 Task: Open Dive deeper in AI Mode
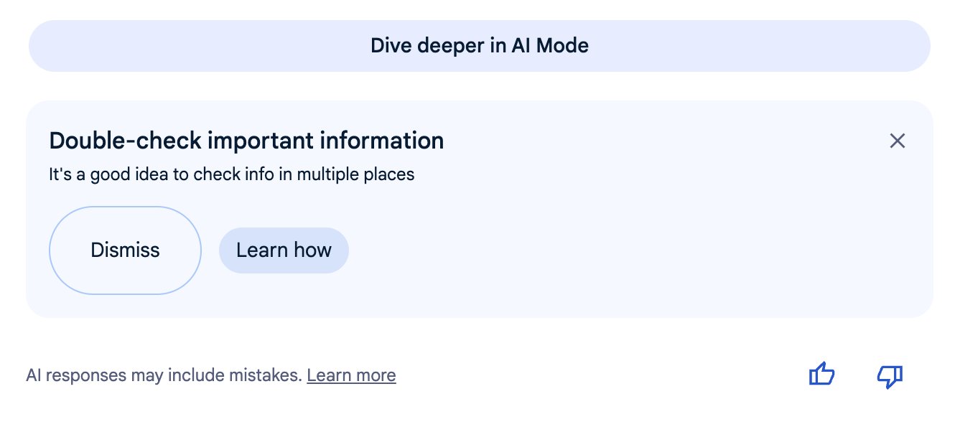point(479,46)
